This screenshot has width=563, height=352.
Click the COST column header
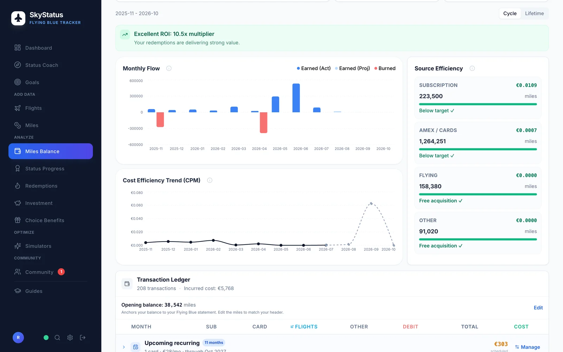(x=521, y=327)
